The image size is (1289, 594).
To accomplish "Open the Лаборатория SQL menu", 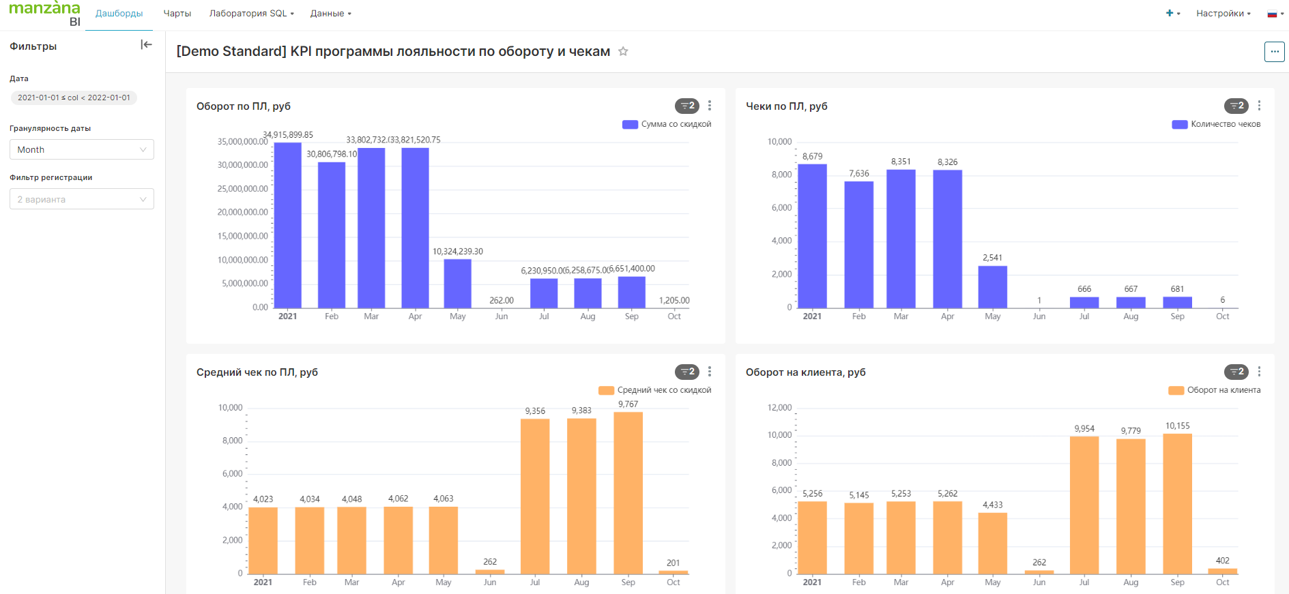I will click(x=251, y=14).
